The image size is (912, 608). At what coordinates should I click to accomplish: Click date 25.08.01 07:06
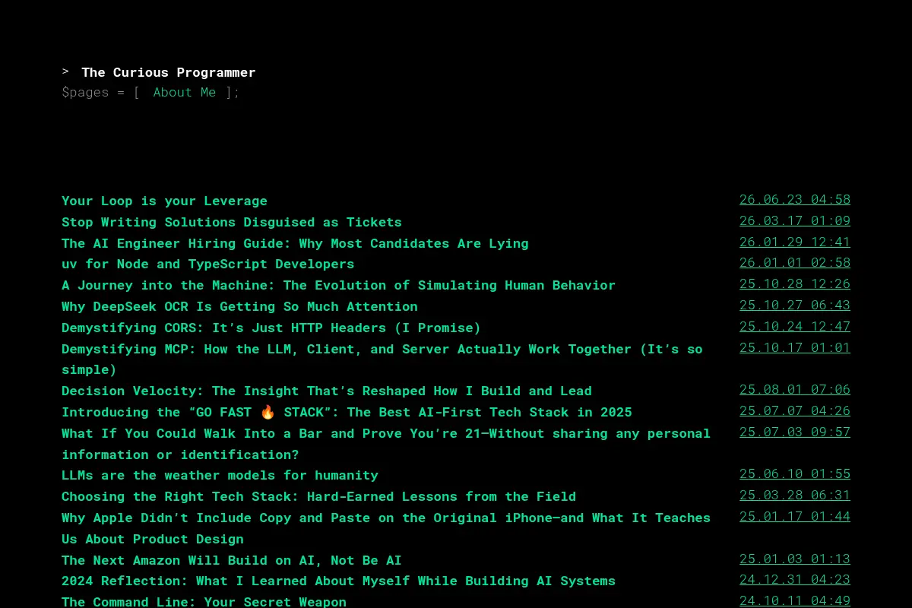(x=795, y=389)
